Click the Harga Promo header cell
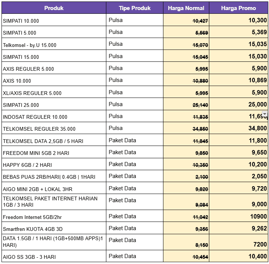Image resolution: width=269 pixels, height=264 pixels. pos(238,8)
